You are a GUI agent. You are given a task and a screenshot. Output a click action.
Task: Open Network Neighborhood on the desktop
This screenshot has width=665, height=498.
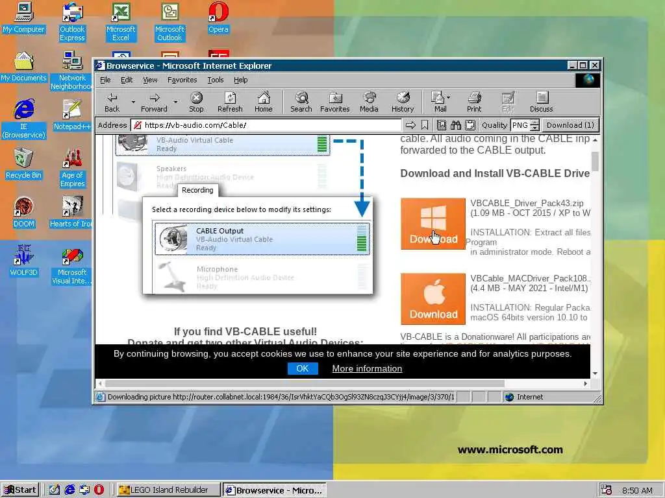coord(72,70)
